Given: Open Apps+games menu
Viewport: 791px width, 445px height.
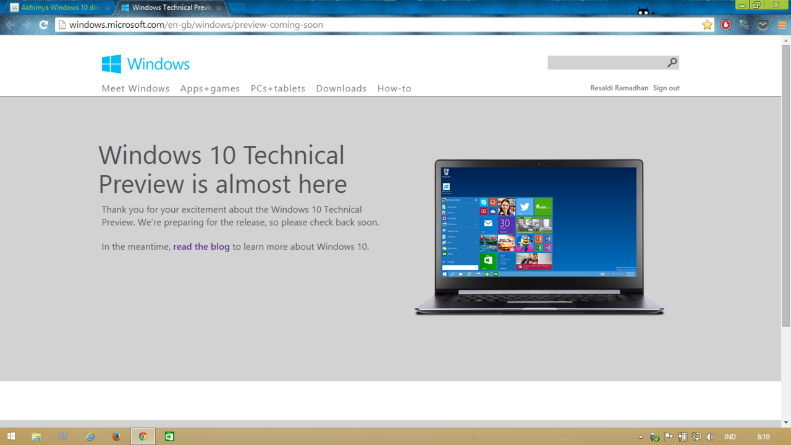Looking at the screenshot, I should click(x=210, y=88).
